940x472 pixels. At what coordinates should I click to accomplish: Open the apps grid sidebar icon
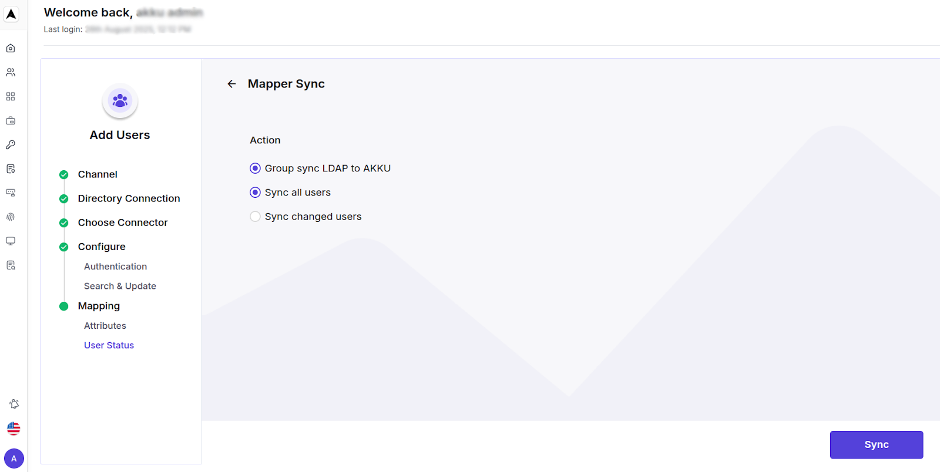click(x=11, y=96)
